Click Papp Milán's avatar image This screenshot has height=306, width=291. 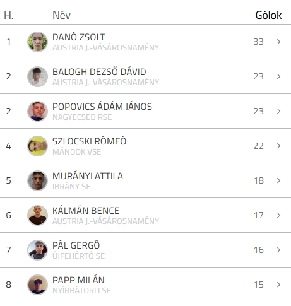(x=37, y=285)
